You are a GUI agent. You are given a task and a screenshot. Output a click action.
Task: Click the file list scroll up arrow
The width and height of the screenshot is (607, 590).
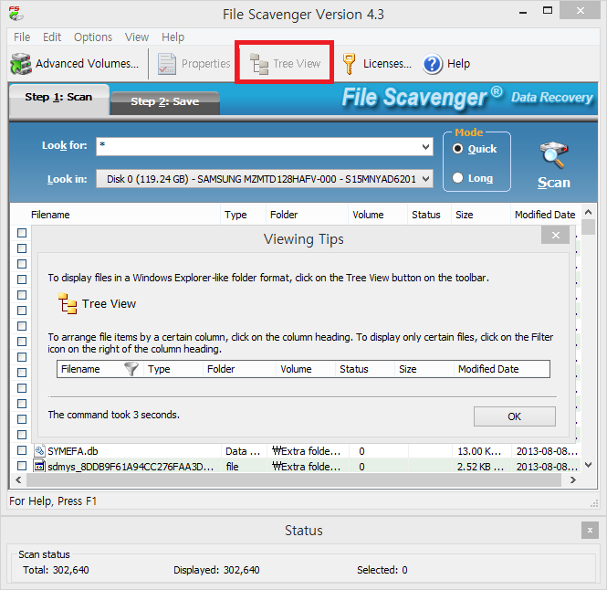[589, 212]
